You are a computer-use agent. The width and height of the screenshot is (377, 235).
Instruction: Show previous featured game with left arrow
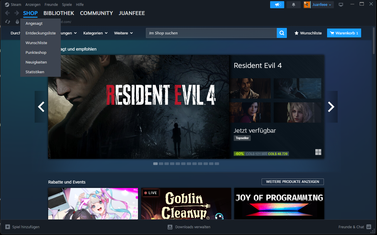41,107
